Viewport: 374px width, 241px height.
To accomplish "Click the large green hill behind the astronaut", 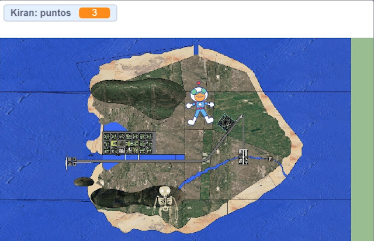I will tap(138, 98).
